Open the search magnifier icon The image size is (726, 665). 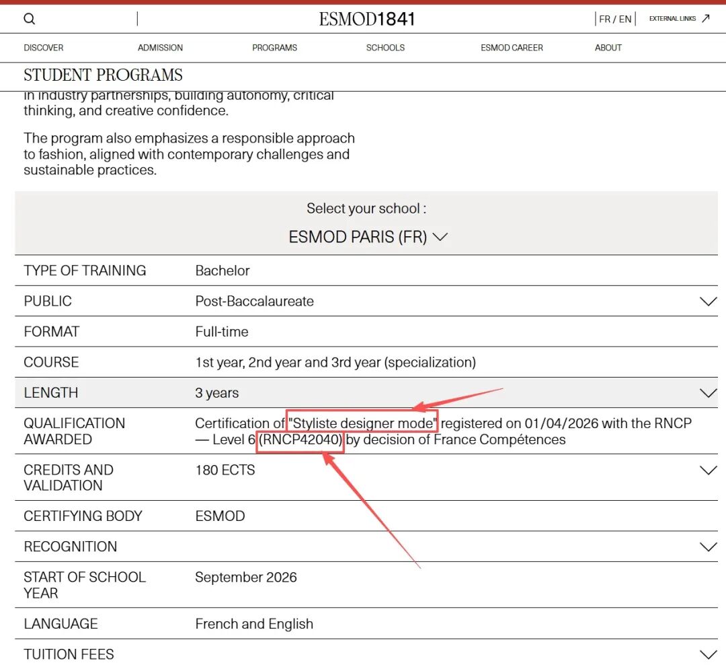coord(29,19)
